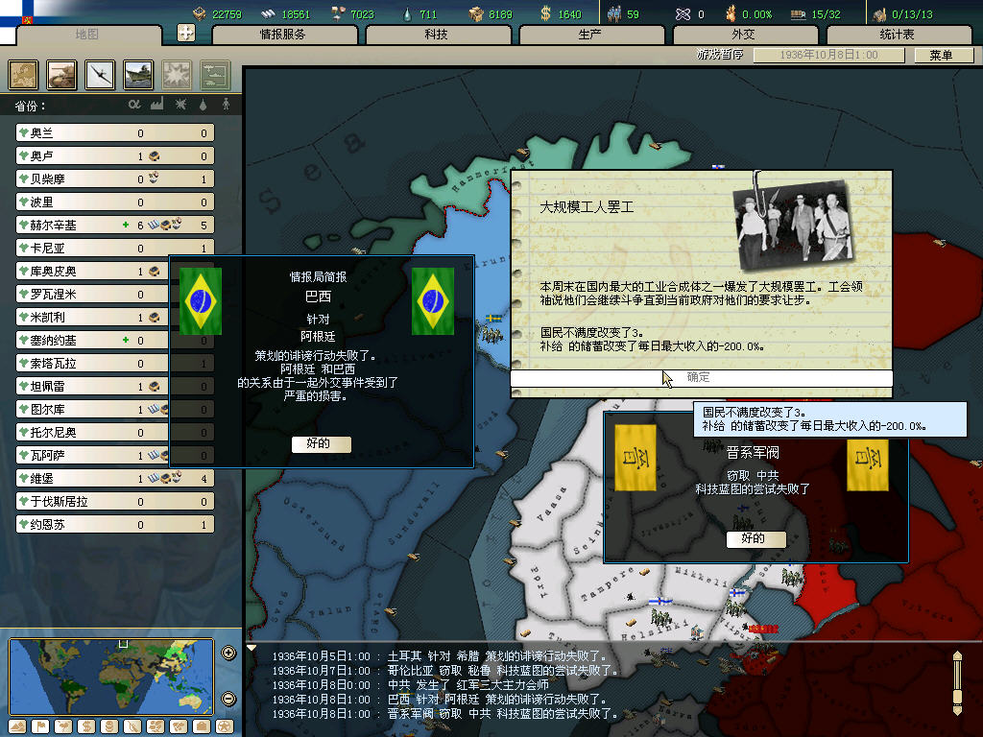983x737 pixels.
Task: Switch to economic map mode (dollar icon)
Action: coord(85,726)
